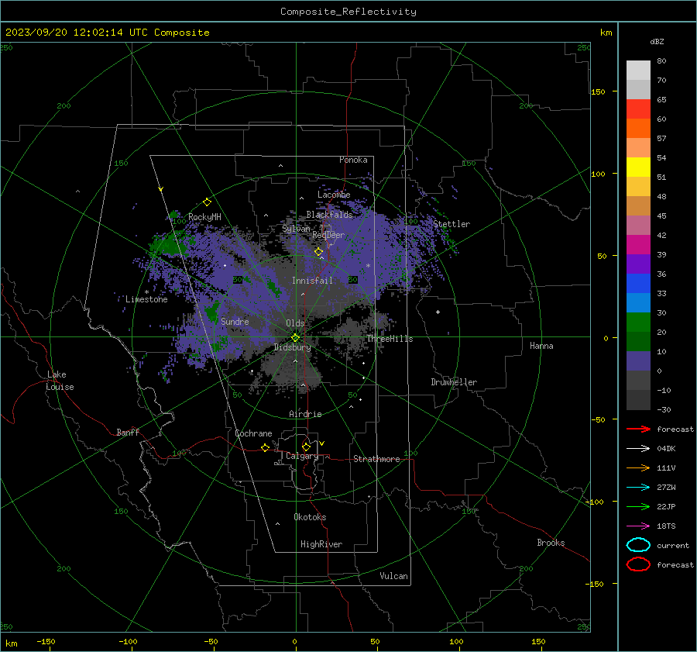Click the Drumheller label
The width and height of the screenshot is (697, 652).
tap(454, 382)
